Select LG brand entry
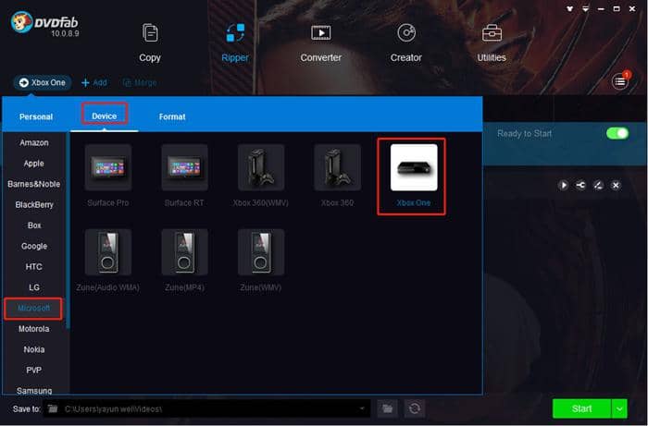 (x=34, y=287)
